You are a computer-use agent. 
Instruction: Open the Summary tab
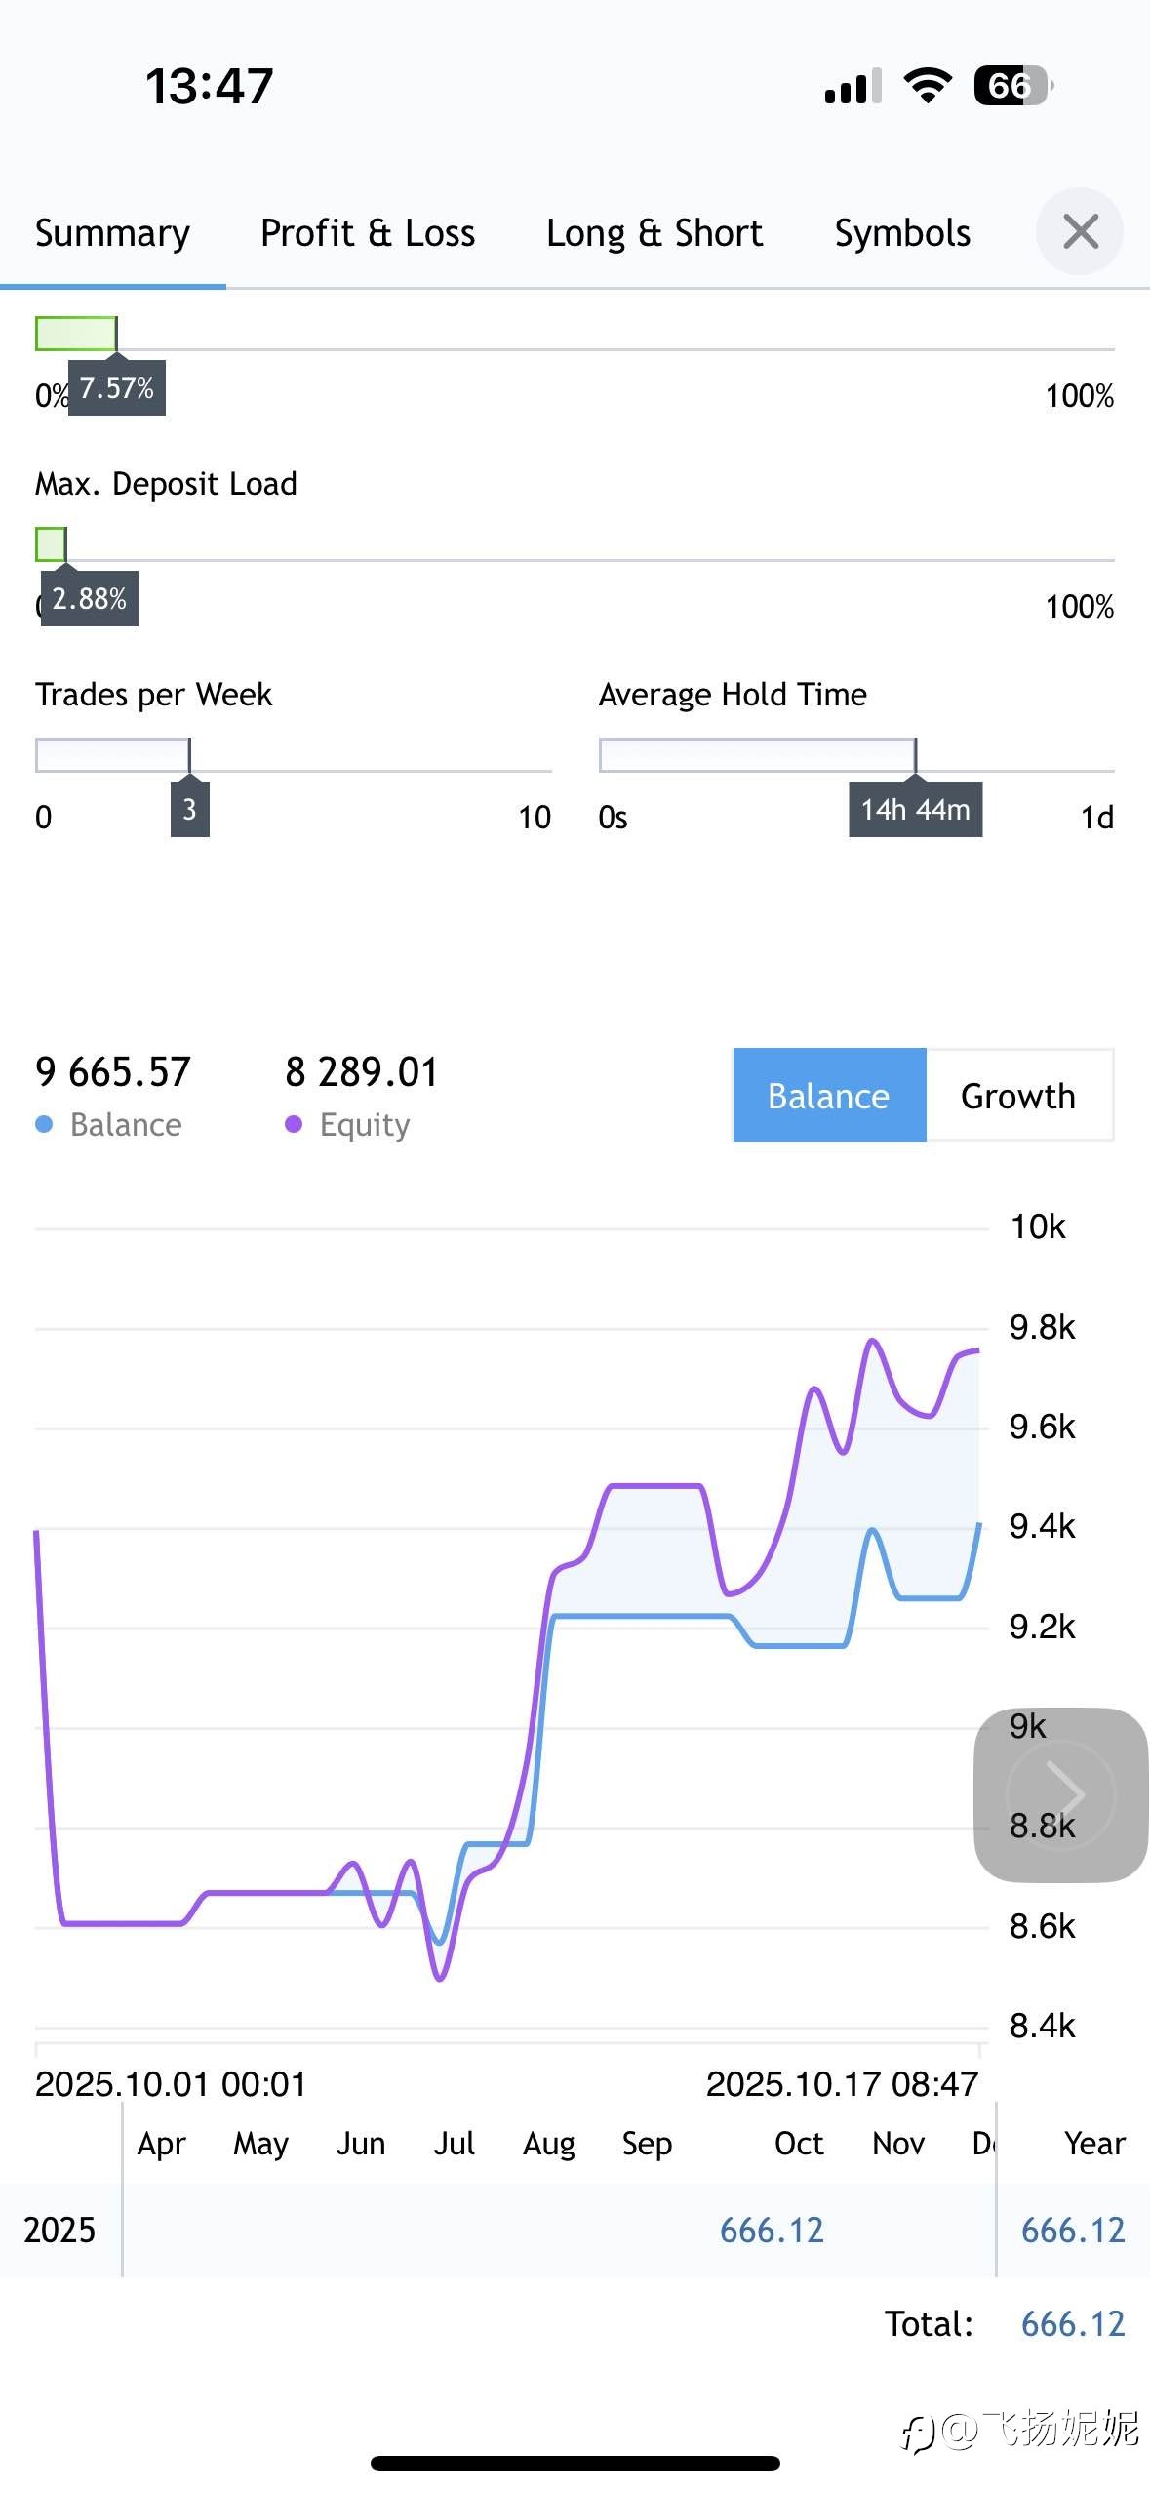point(112,233)
